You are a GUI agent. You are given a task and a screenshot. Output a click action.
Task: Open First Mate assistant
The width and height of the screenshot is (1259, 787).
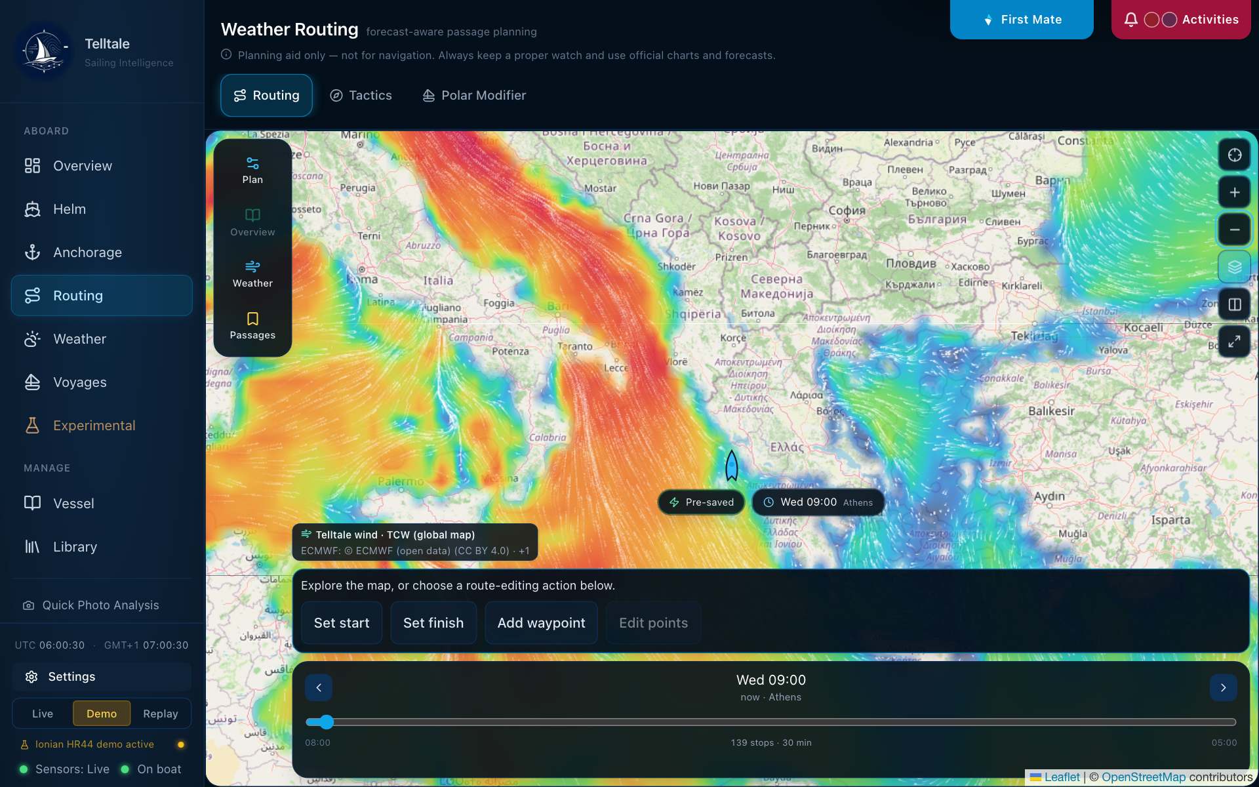point(1022,20)
